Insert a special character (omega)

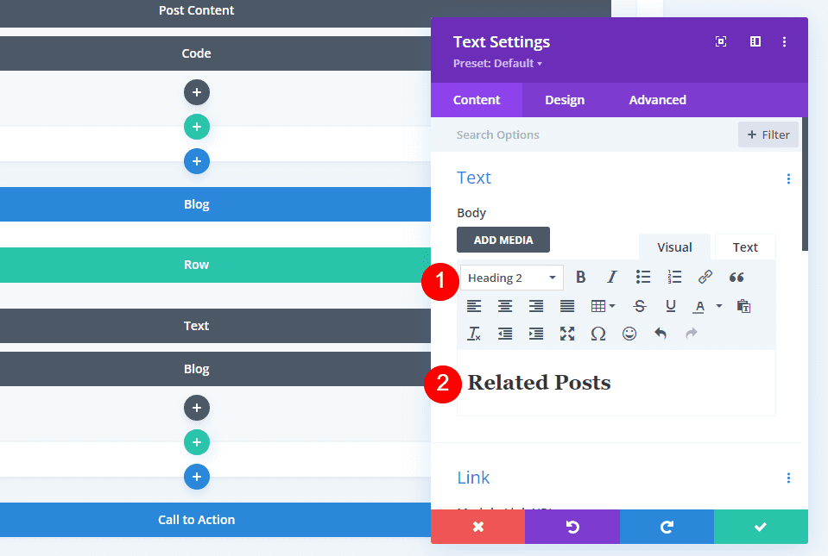598,334
